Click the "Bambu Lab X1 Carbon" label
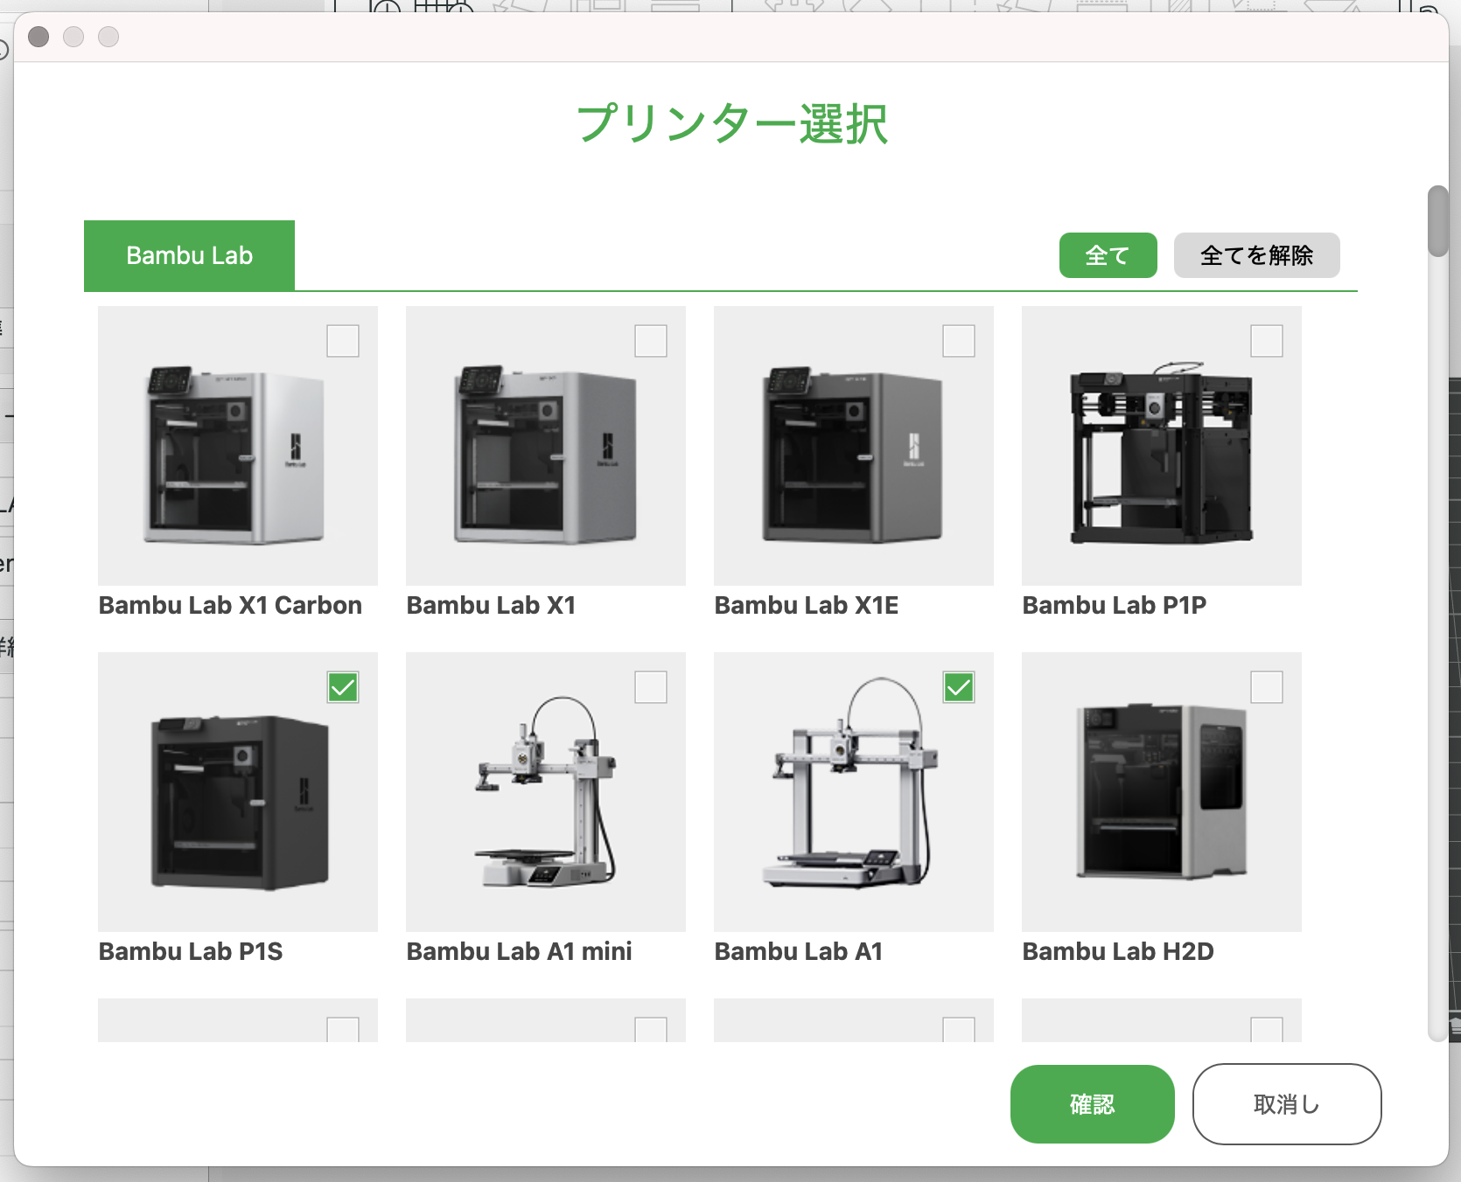 point(230,605)
